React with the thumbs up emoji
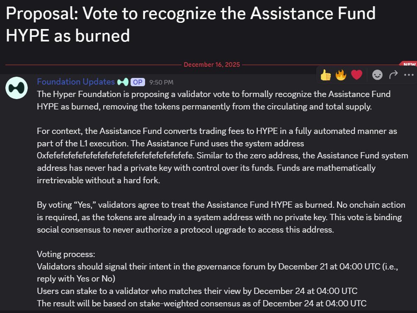417x313 pixels. pos(326,75)
